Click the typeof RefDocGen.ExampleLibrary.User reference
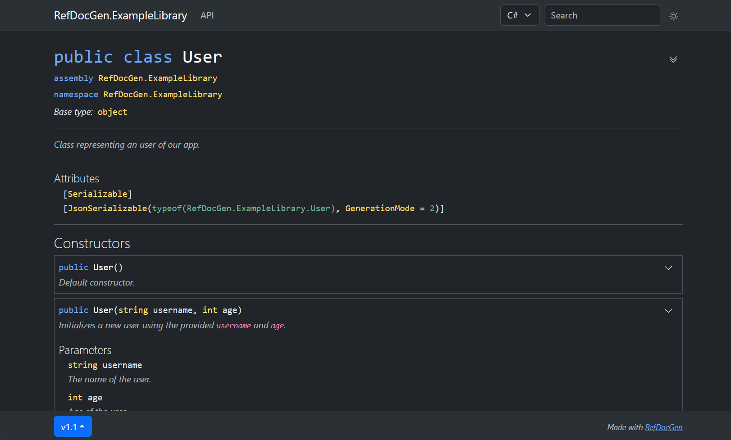 tap(258, 209)
